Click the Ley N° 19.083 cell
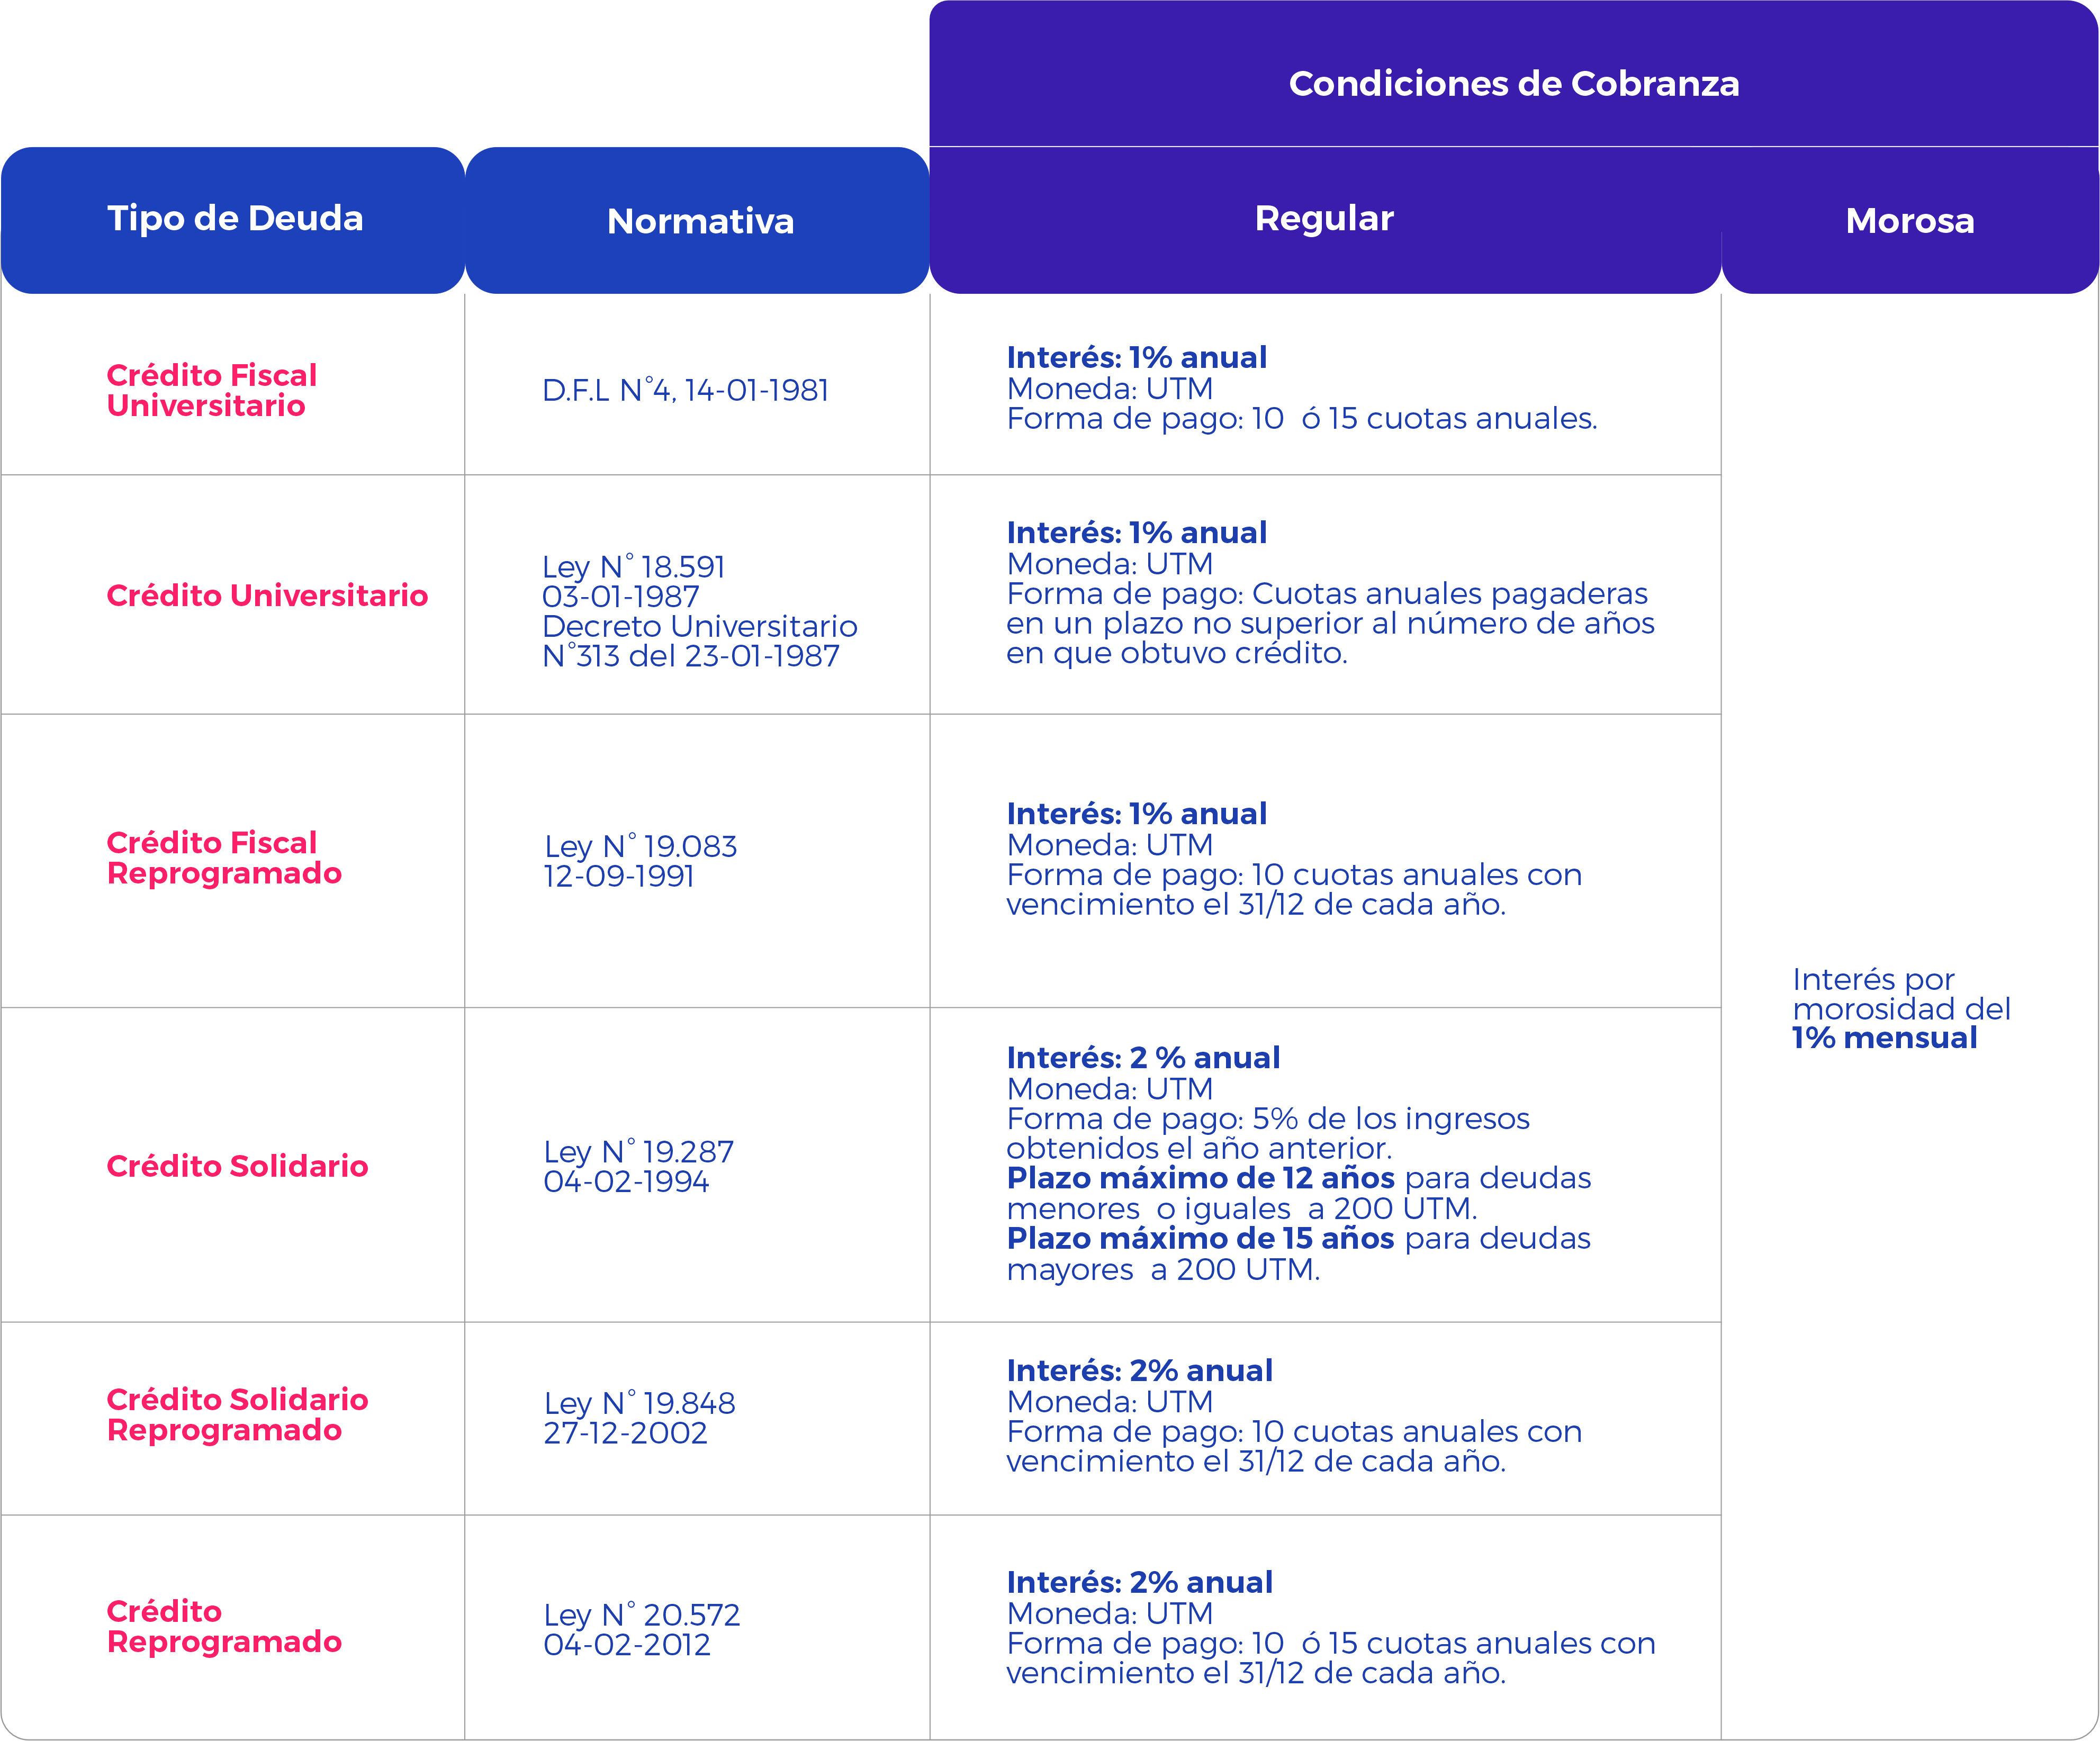 click(640, 861)
